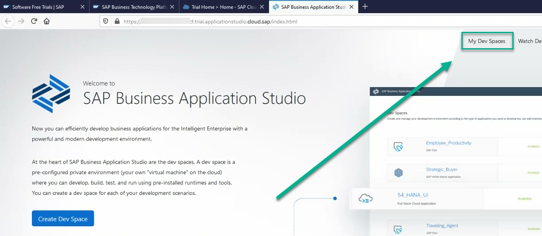Open the Watch Demo link
The width and height of the screenshot is (542, 236).
[x=530, y=41]
